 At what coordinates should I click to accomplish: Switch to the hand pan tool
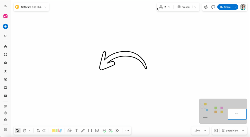pos(24,130)
